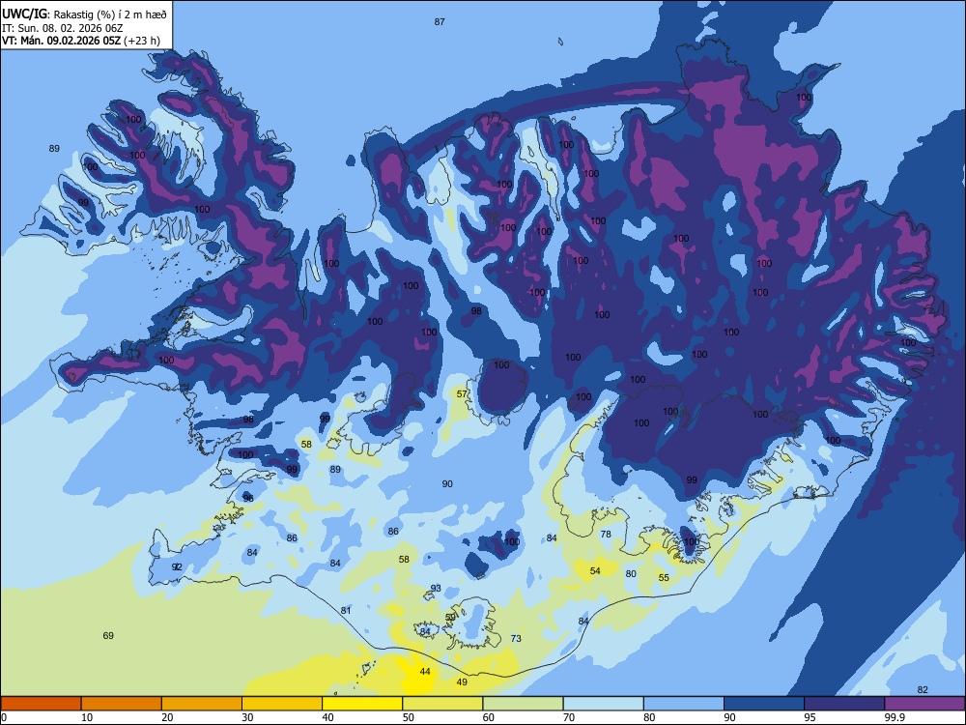
Task: Pick the purple above-99.9 legend swatch
Action: coord(924,704)
